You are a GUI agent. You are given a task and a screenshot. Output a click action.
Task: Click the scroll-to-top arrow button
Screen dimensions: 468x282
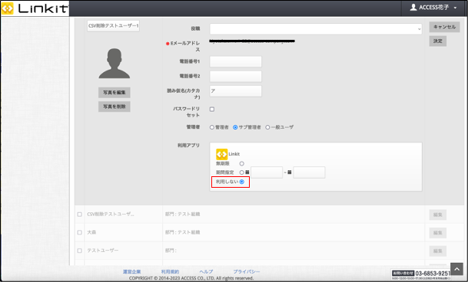tap(456, 269)
